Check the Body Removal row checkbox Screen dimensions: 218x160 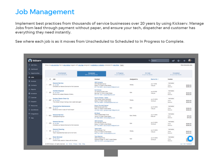47,139
